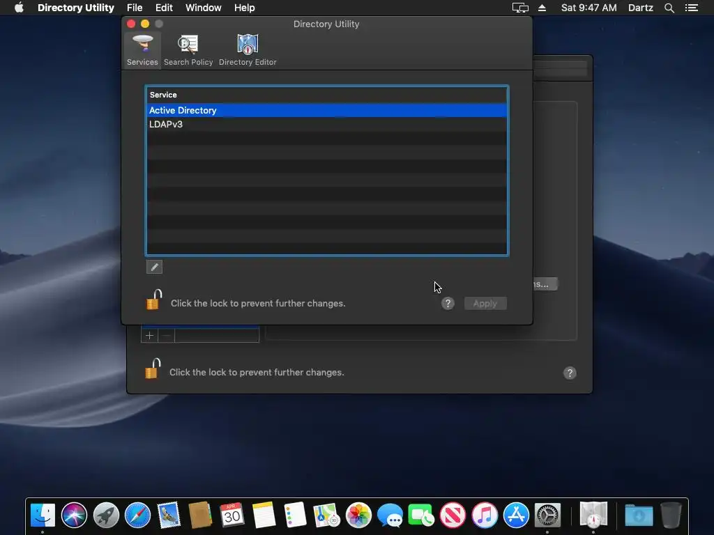Open Maps from the Dock

[326, 515]
